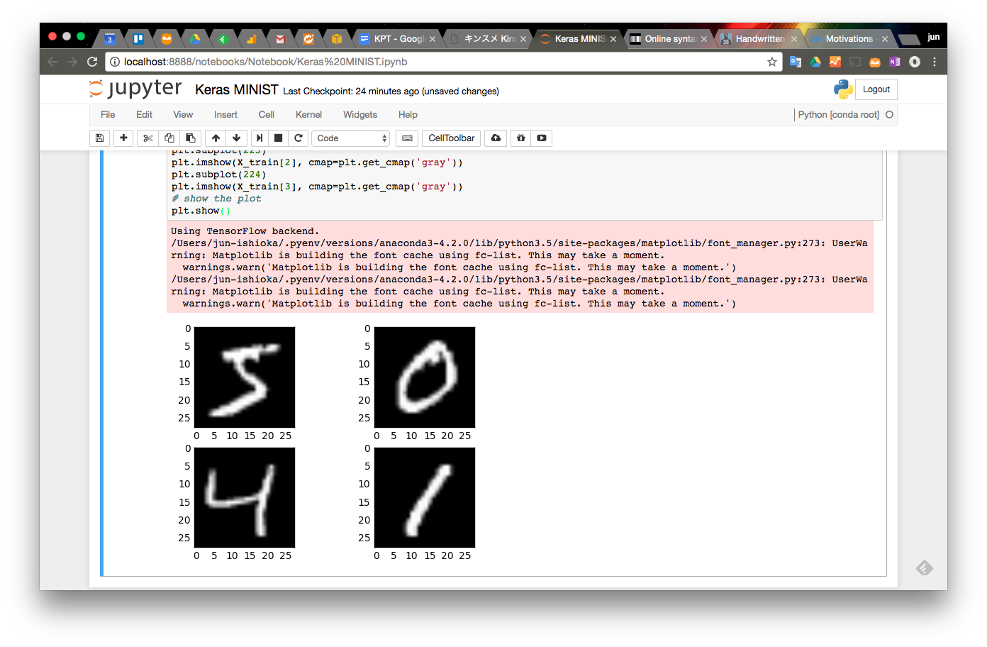Paste cells below using the clipboard icon
Image resolution: width=987 pixels, height=647 pixels.
(x=190, y=138)
